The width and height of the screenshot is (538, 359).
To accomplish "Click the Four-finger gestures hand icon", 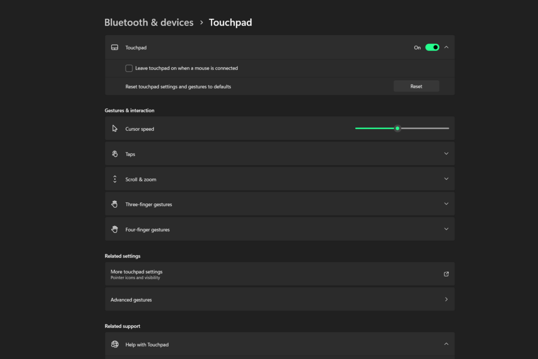I will click(x=115, y=229).
